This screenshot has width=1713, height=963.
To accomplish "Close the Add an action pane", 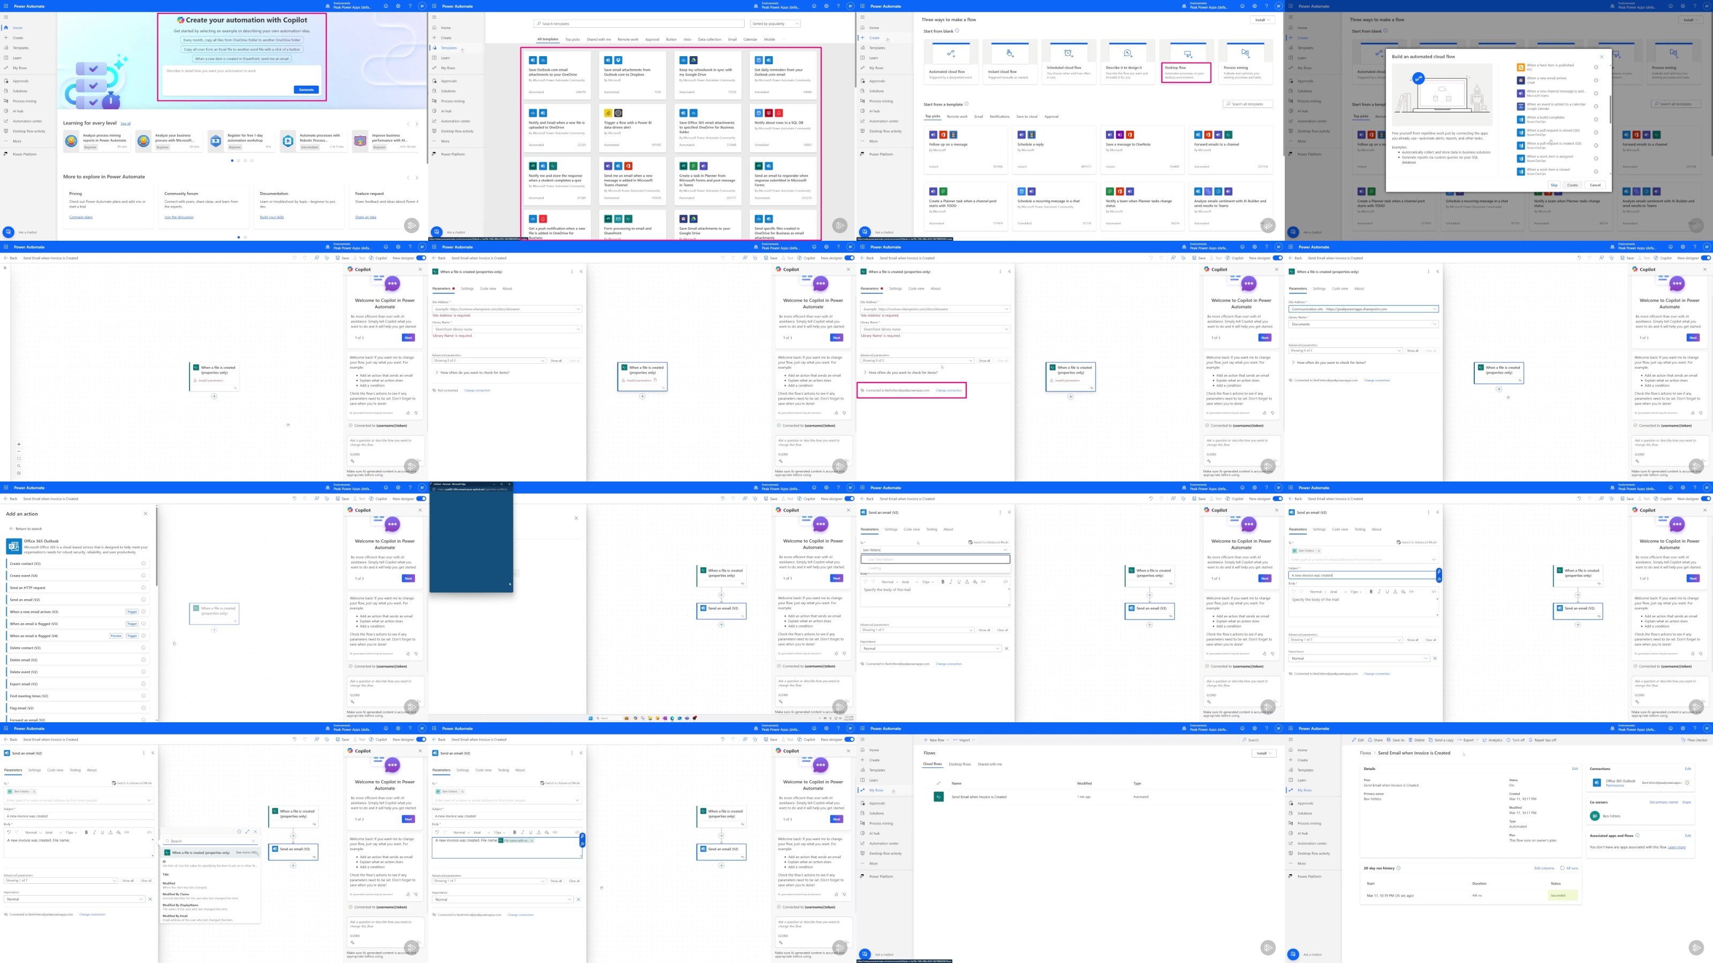I will [146, 514].
